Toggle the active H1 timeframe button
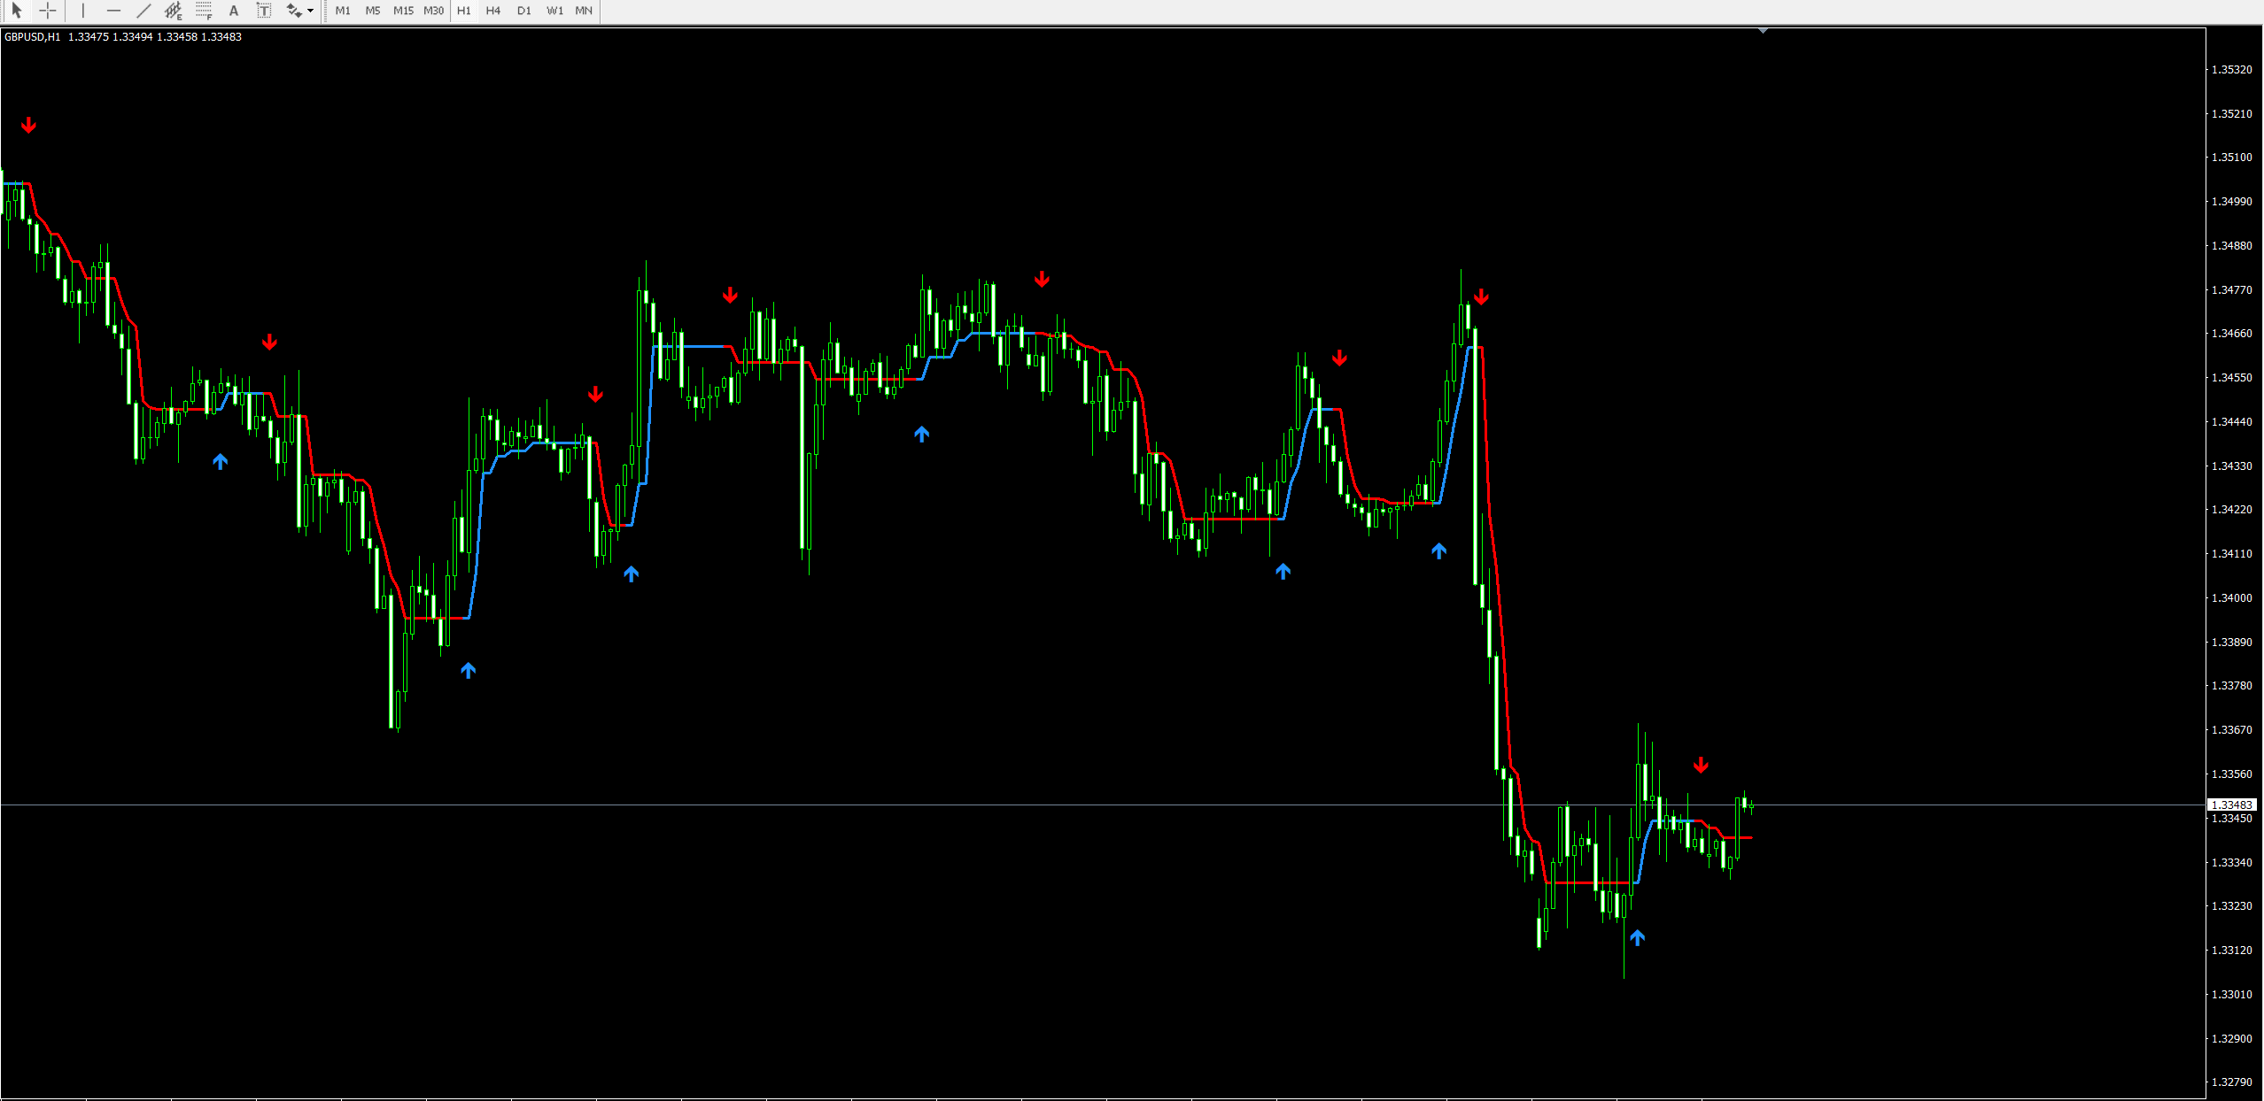 [x=464, y=11]
